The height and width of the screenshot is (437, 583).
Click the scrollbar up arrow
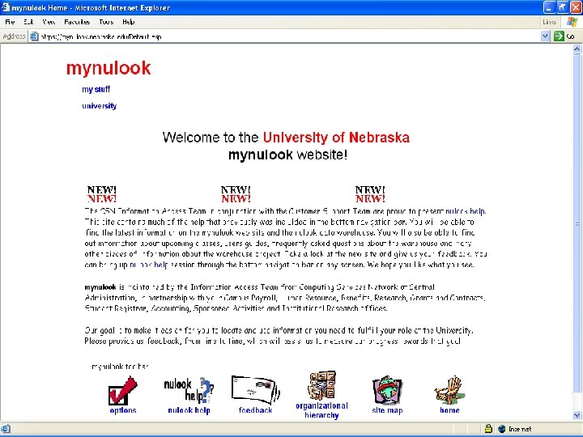pyautogui.click(x=577, y=49)
